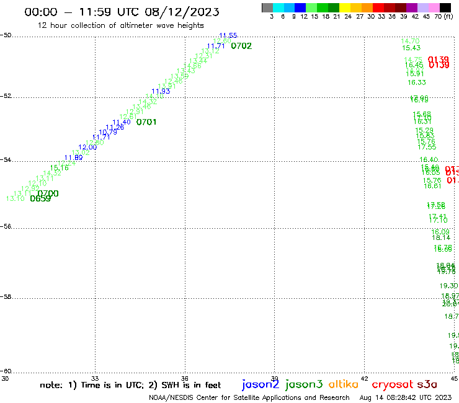This screenshot has width=459, height=403.
Task: Select the light green value 13.10
Action: tap(16, 198)
